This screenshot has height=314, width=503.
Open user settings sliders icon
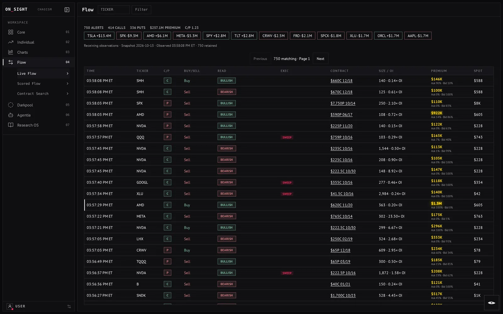point(69,306)
